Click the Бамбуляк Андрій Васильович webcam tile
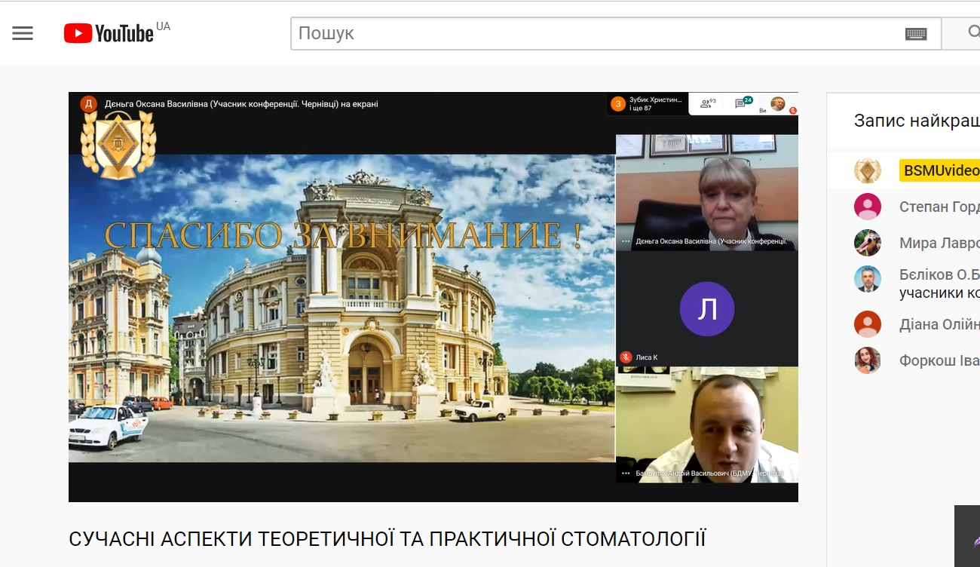980x567 pixels. [707, 424]
